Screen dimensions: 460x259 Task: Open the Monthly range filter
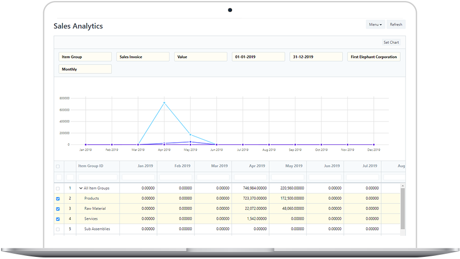pyautogui.click(x=85, y=69)
